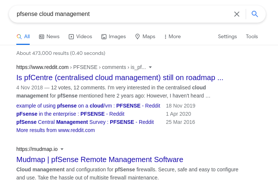This screenshot has width=278, height=188.
Task: Click the '4 Nov 2018' snippet date text
Action: tap(30, 88)
